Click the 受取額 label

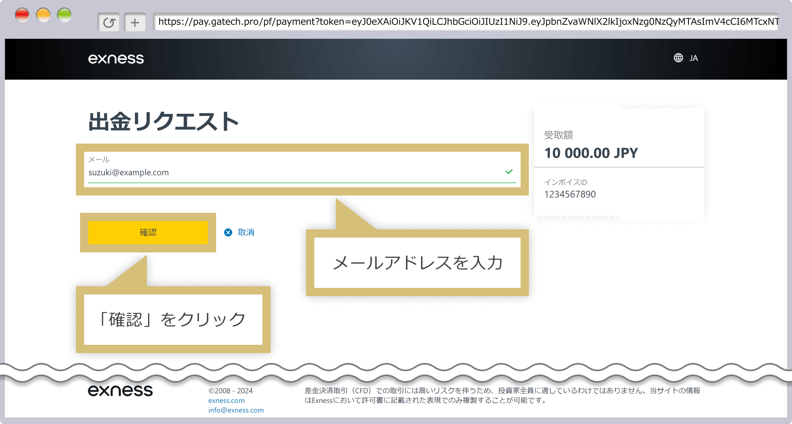pos(559,135)
